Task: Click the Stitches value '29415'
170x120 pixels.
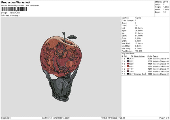Action: pos(166,2)
